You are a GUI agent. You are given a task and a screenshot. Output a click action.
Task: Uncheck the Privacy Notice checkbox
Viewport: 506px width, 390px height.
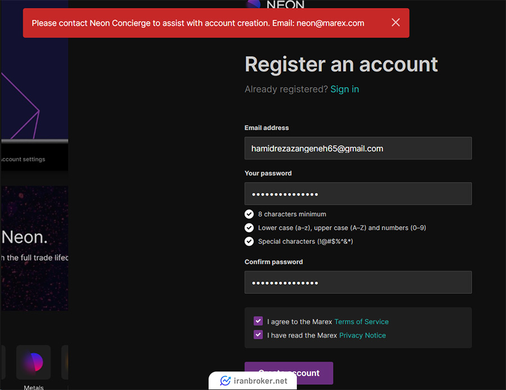(258, 334)
